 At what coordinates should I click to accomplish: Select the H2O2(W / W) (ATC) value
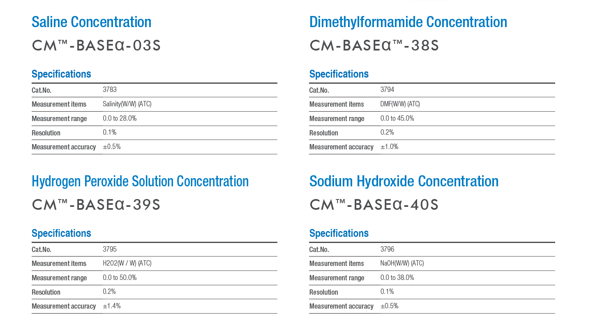pos(127,263)
